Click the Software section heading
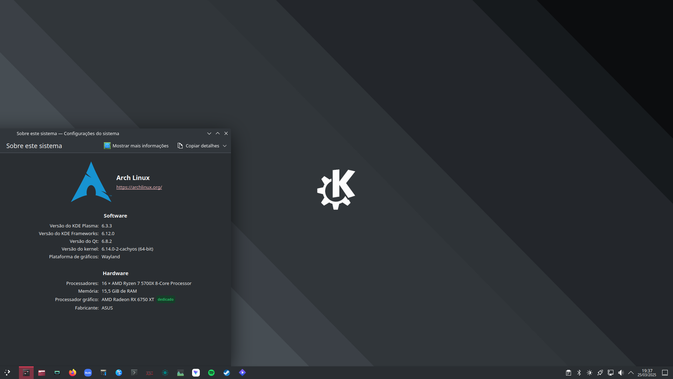673x379 pixels. point(115,216)
